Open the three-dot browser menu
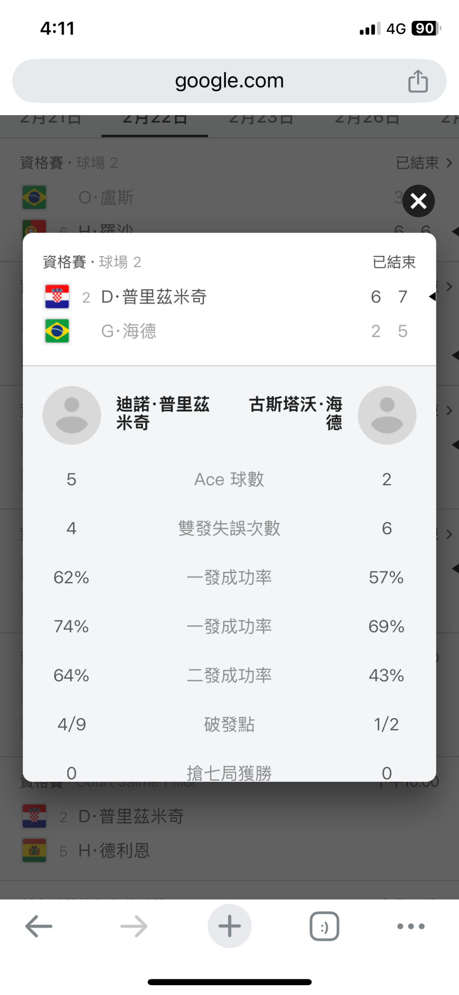Image resolution: width=459 pixels, height=995 pixels. [411, 926]
